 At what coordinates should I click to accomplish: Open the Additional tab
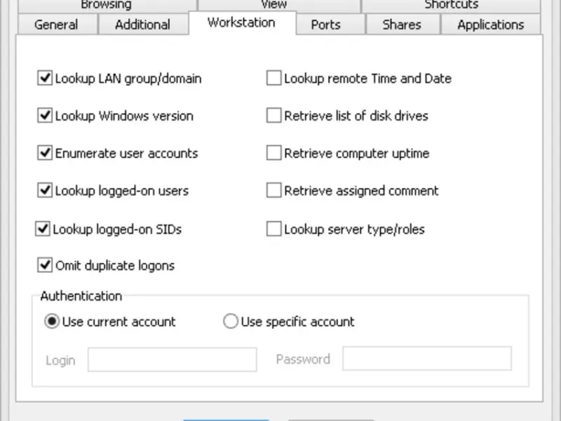[142, 25]
